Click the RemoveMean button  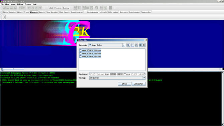pyautogui.click(x=93, y=12)
